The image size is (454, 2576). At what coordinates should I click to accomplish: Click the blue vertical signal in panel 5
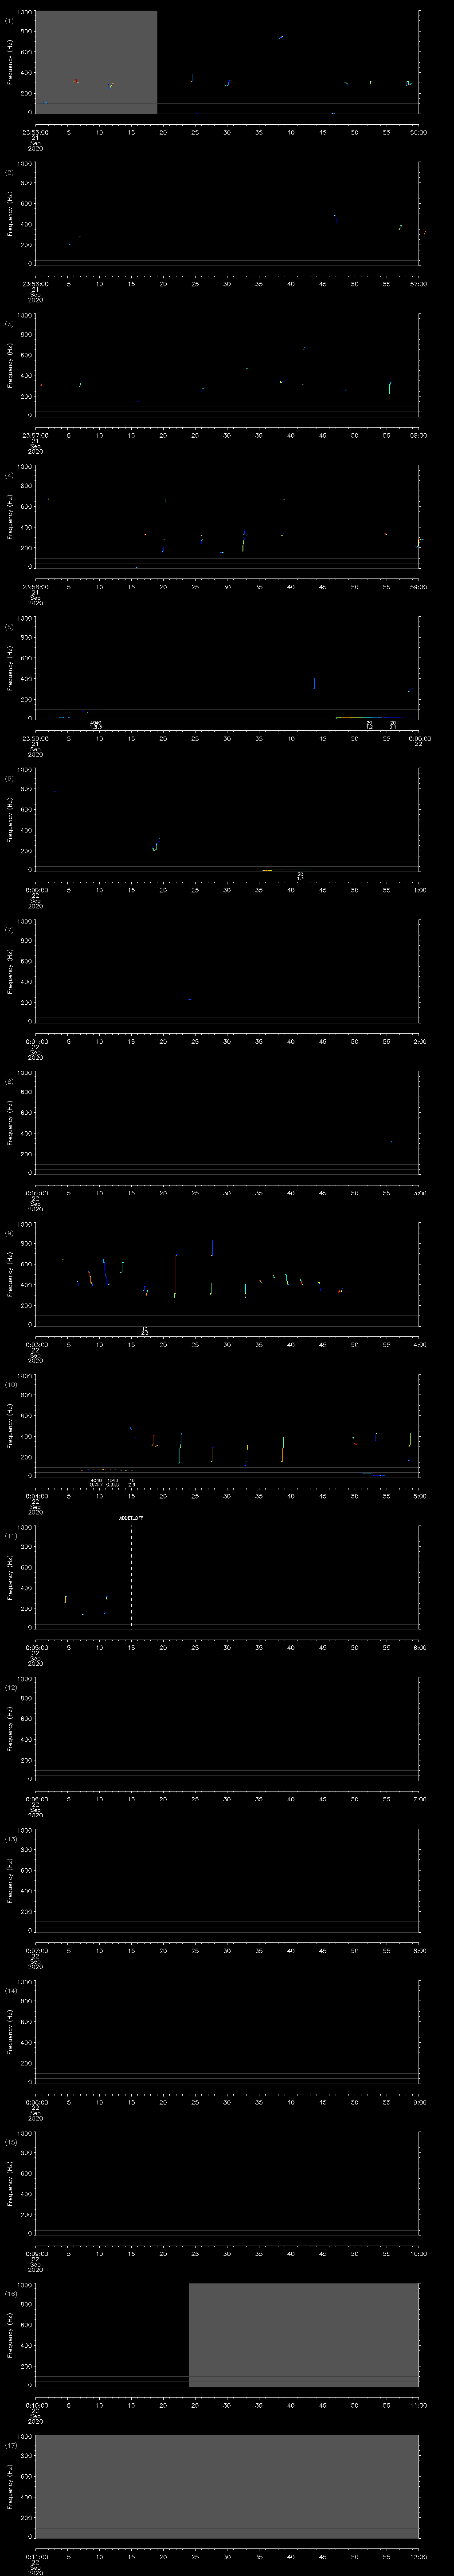click(314, 683)
